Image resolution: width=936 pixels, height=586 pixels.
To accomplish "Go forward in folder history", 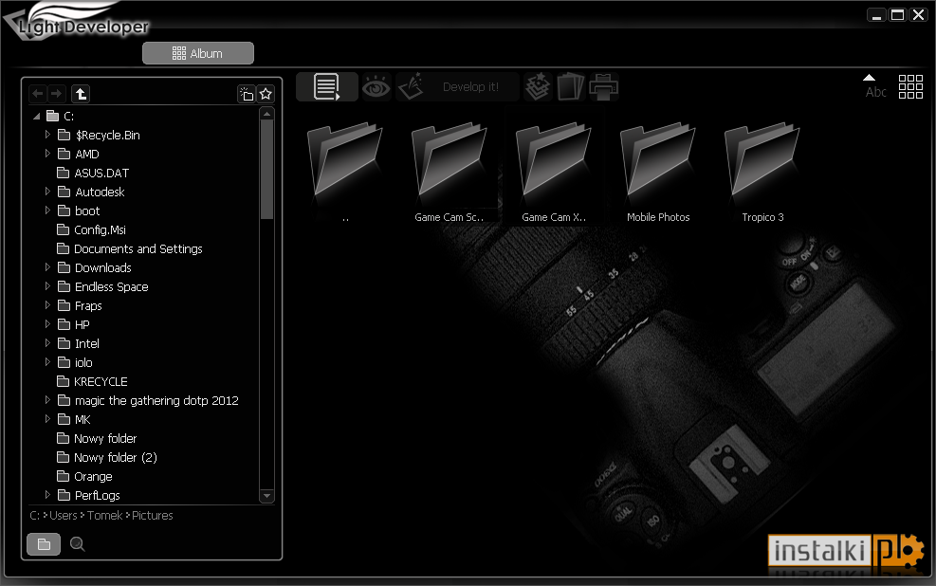I will pos(56,94).
